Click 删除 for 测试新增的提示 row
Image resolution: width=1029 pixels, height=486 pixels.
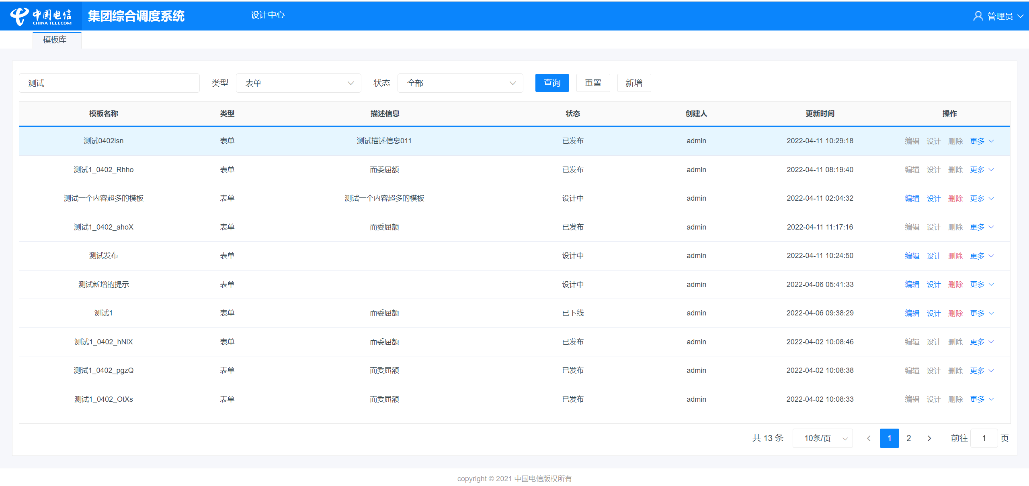(955, 285)
